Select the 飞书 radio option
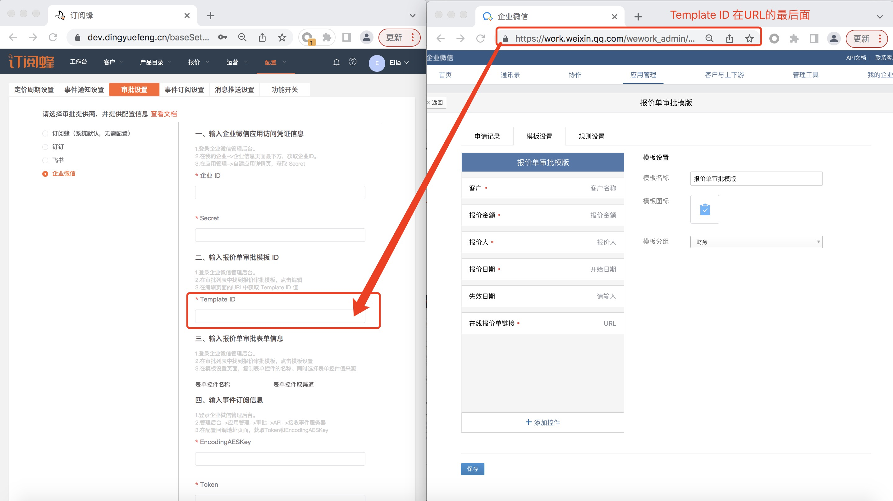 (45, 160)
